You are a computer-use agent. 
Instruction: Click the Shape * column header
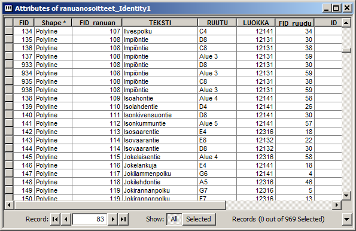[x=53, y=23]
